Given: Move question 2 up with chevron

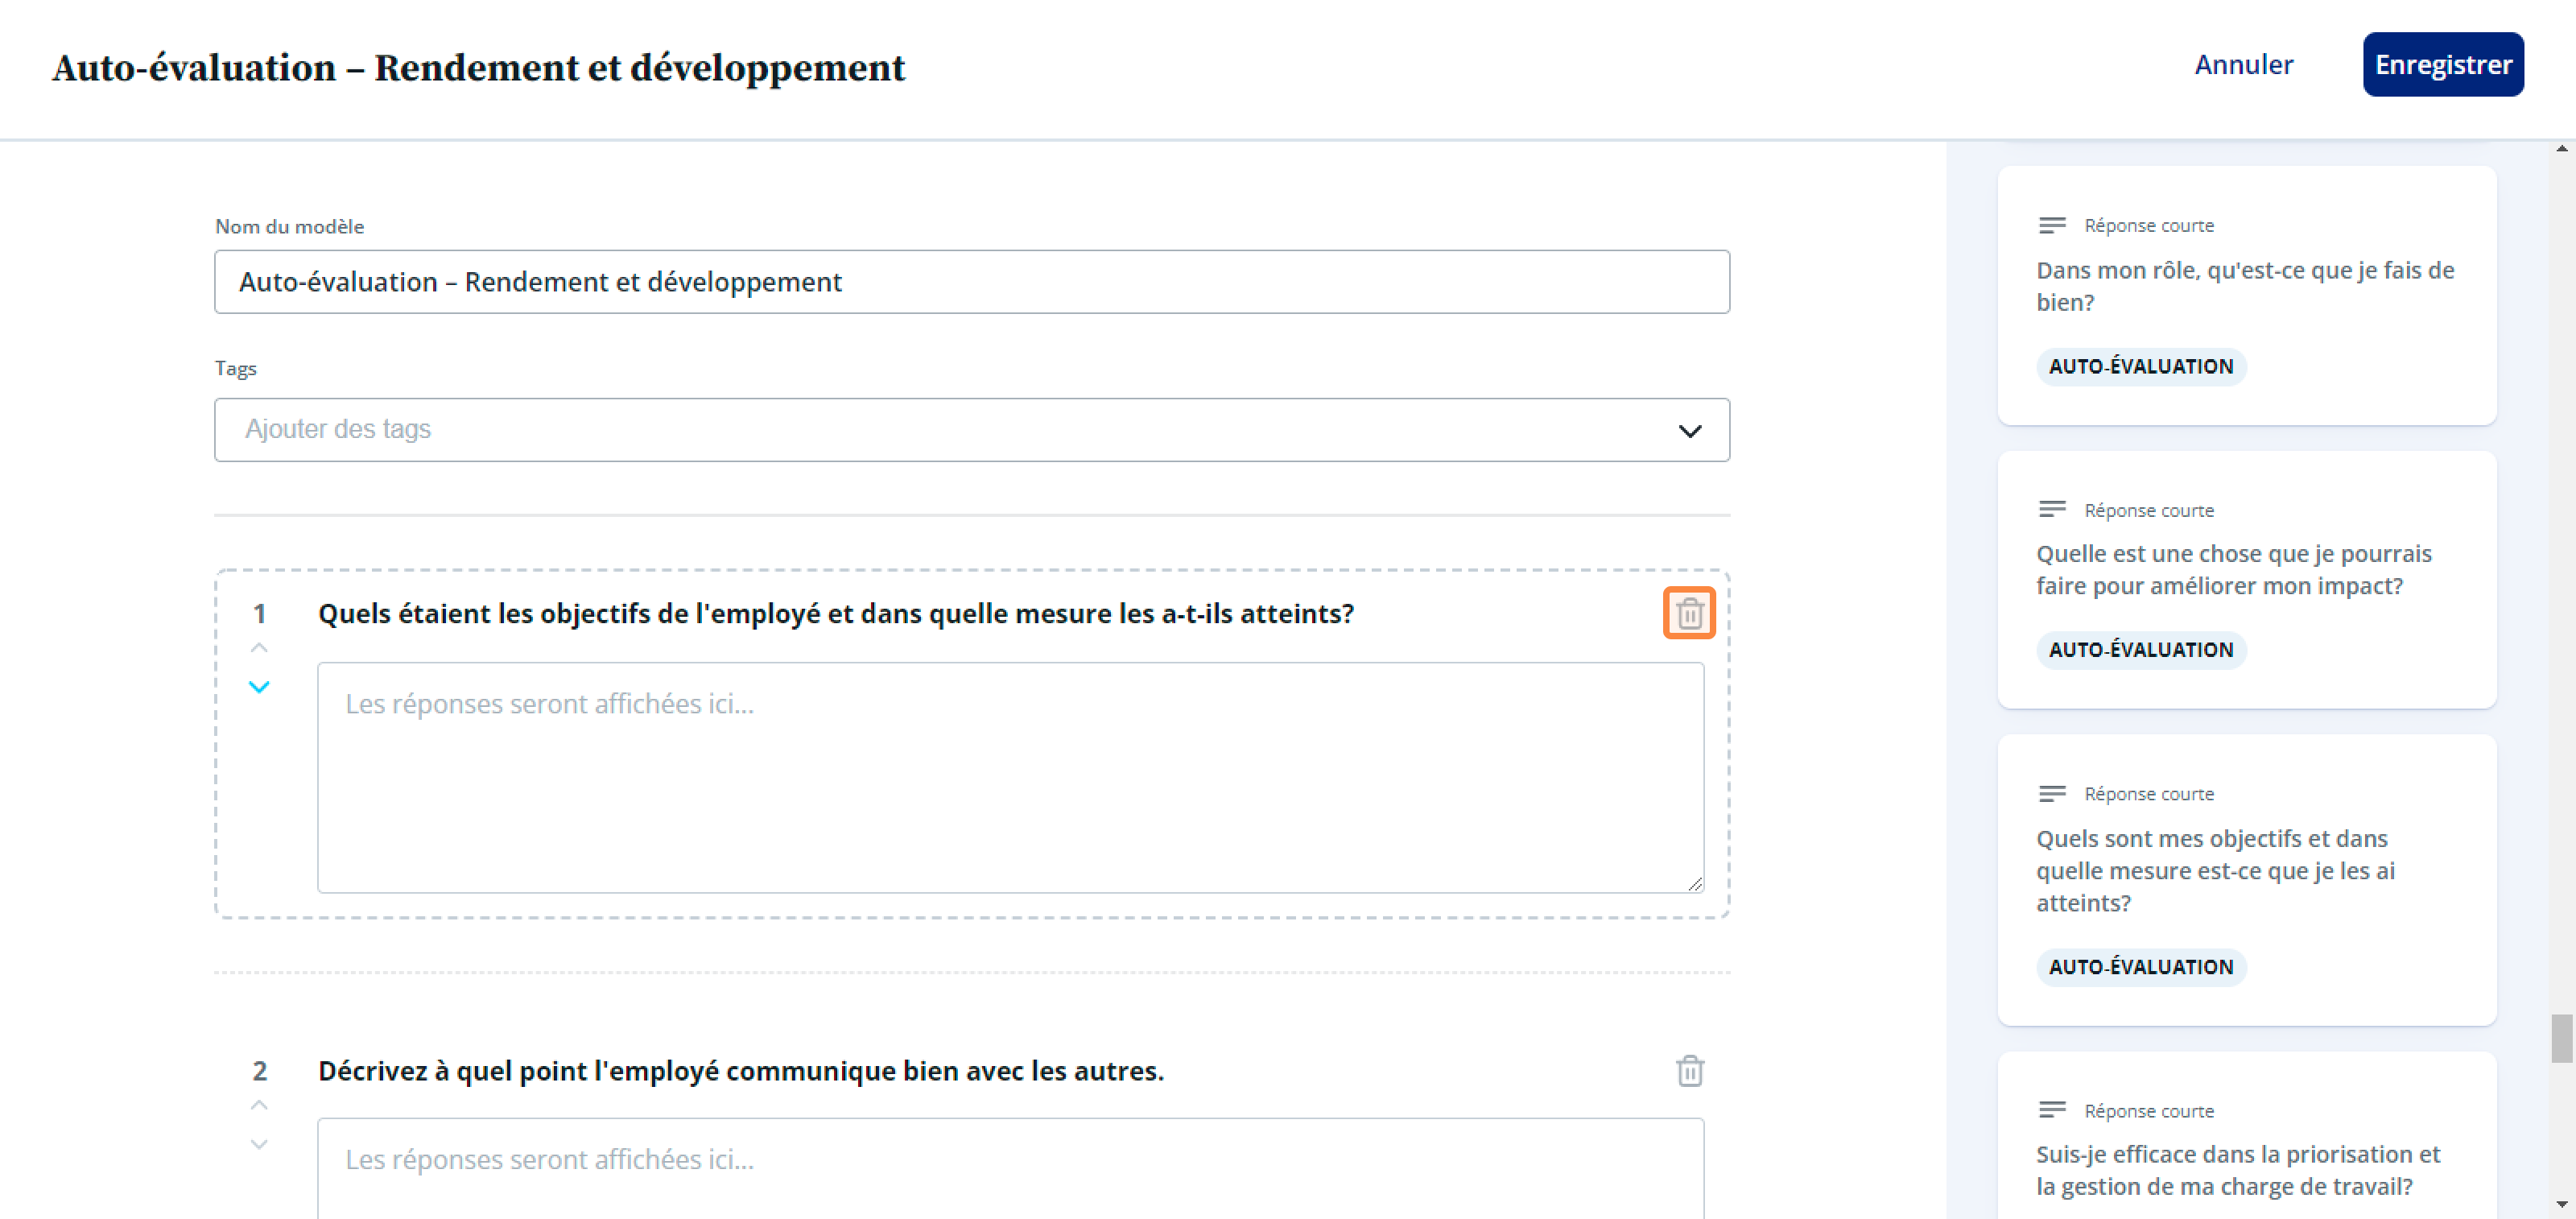Looking at the screenshot, I should (x=259, y=1105).
